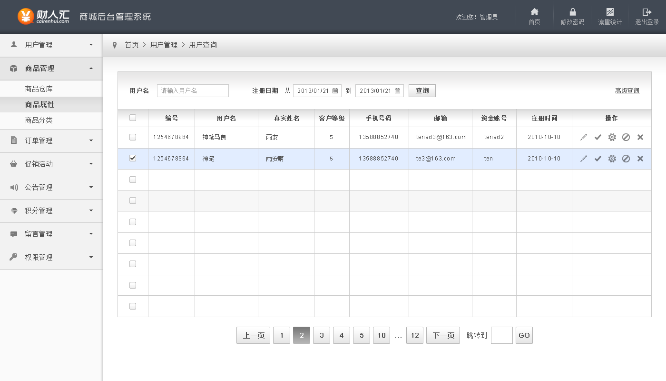Open traffic statistics chart icon
This screenshot has height=381, width=666.
coord(610,12)
